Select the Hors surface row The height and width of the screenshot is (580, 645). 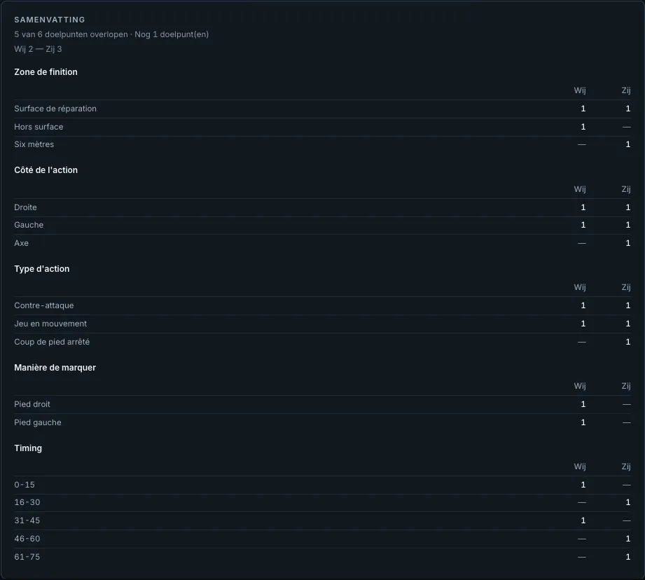click(322, 127)
